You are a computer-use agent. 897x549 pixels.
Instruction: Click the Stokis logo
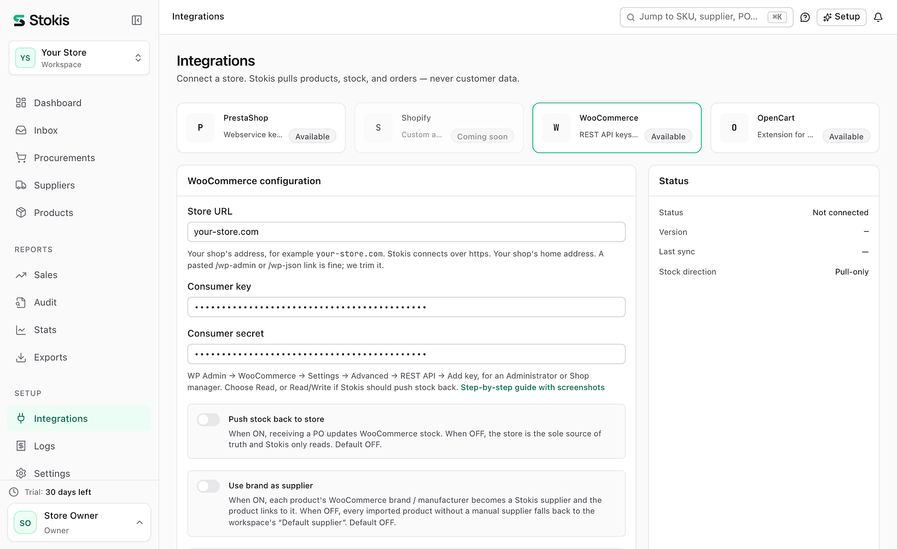(x=42, y=20)
